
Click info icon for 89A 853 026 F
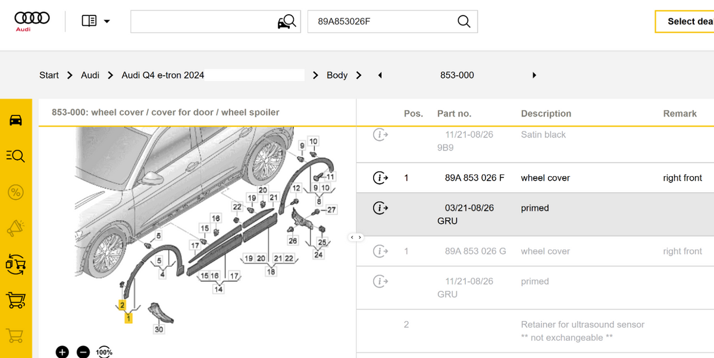pyautogui.click(x=380, y=177)
